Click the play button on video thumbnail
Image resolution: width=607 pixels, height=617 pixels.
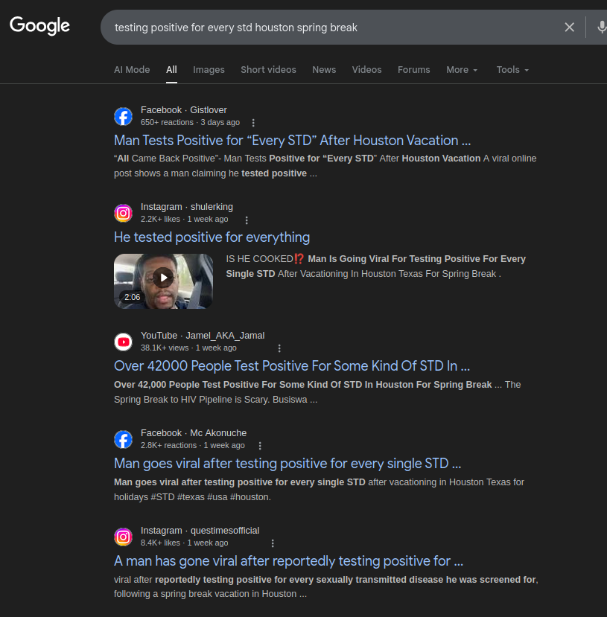pyautogui.click(x=163, y=278)
